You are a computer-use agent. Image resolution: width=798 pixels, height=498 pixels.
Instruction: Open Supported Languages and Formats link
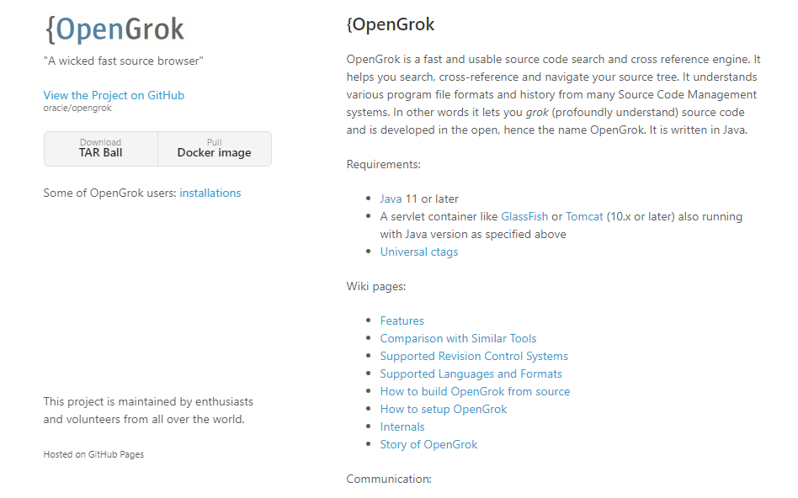click(x=471, y=373)
